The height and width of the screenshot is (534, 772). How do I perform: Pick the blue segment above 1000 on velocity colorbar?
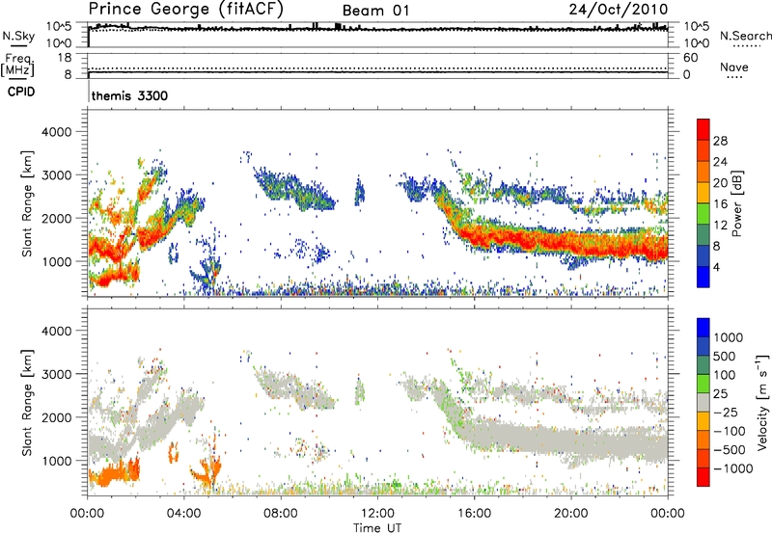click(x=703, y=328)
